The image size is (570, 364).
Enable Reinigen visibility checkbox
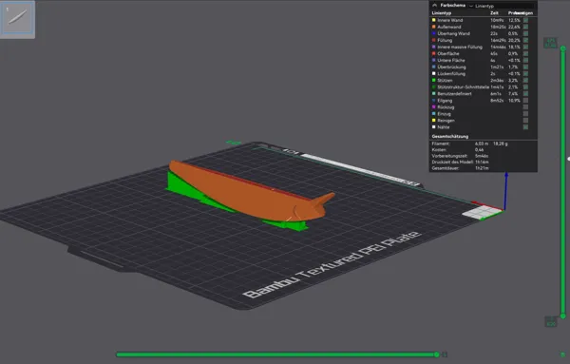point(525,121)
